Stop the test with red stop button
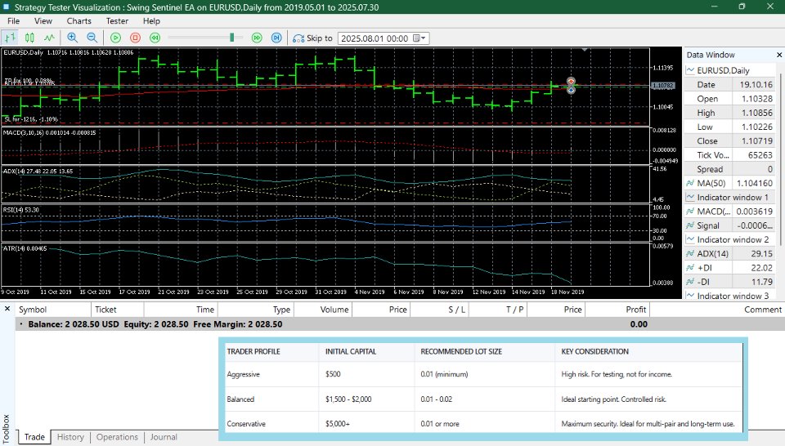This screenshot has height=446, width=785. click(135, 38)
